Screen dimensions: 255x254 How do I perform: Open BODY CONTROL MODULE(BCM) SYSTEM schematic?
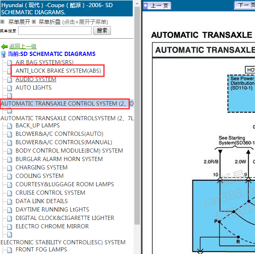click(x=69, y=151)
